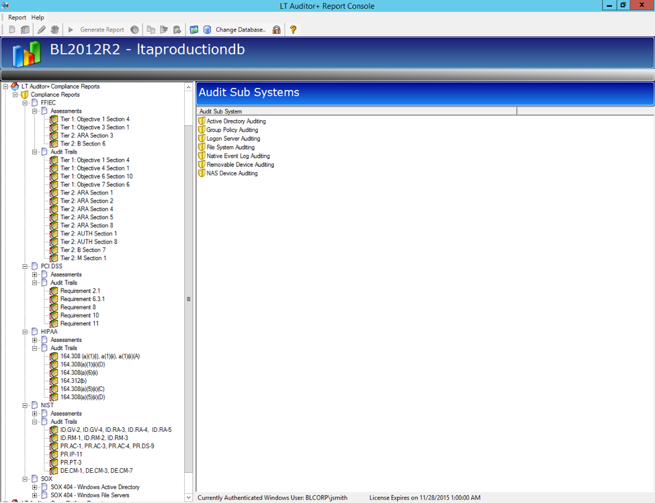Select DE.CM-1, DE.CM-3, DE.CM-7
655x503 pixels.
click(x=97, y=470)
